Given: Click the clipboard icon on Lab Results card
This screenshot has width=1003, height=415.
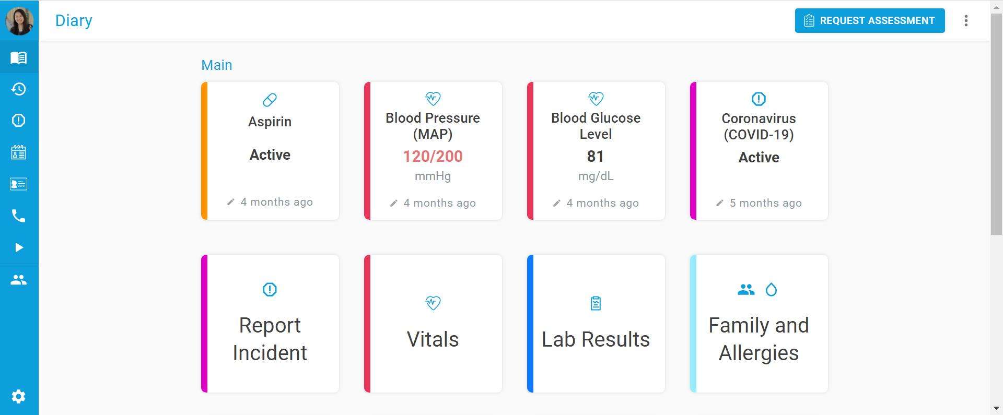Looking at the screenshot, I should pos(596,303).
